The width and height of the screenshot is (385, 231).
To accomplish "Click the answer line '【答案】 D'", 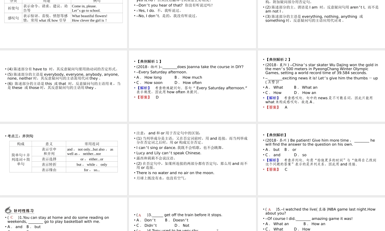I will tap(147, 97).
